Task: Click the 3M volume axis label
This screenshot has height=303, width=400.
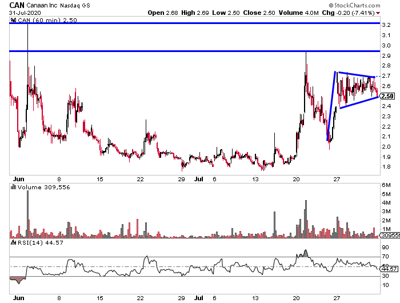Action: 386,212
